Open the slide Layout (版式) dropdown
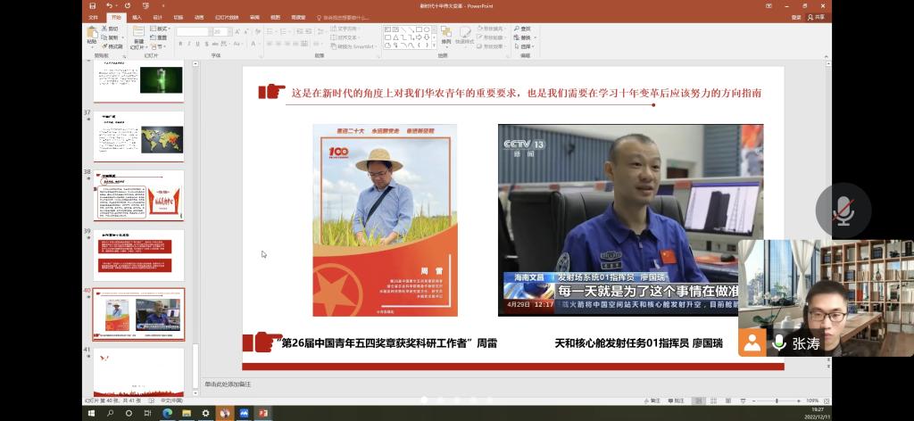The width and height of the screenshot is (914, 421). pyautogui.click(x=161, y=29)
